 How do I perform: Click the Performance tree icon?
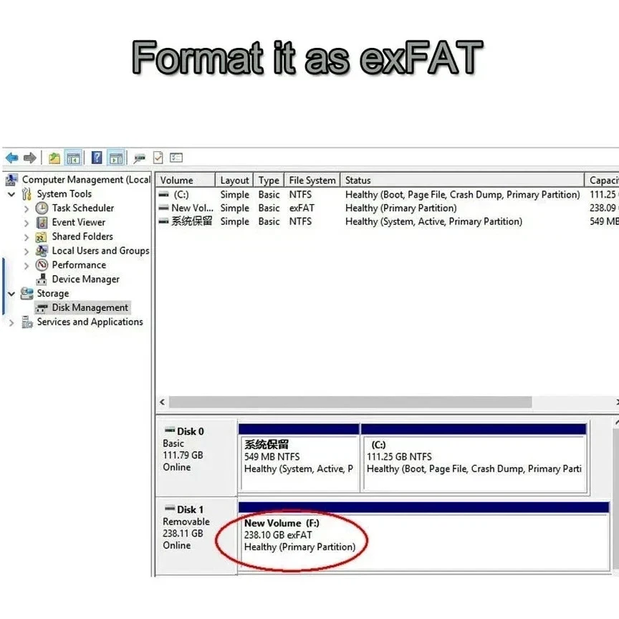pyautogui.click(x=42, y=265)
